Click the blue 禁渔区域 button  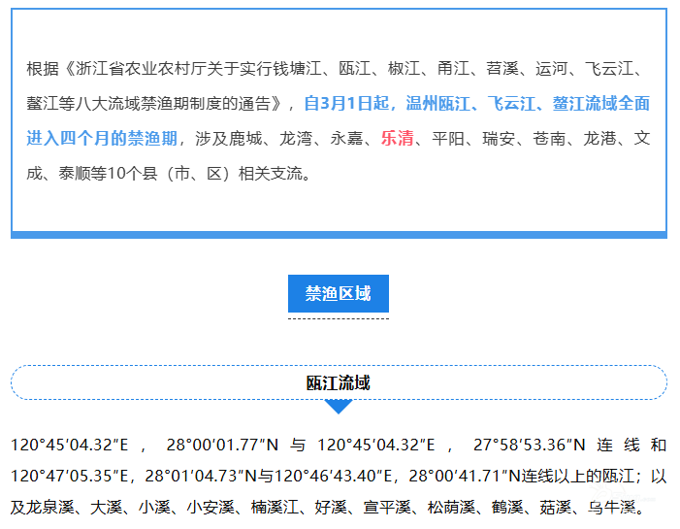point(338,294)
